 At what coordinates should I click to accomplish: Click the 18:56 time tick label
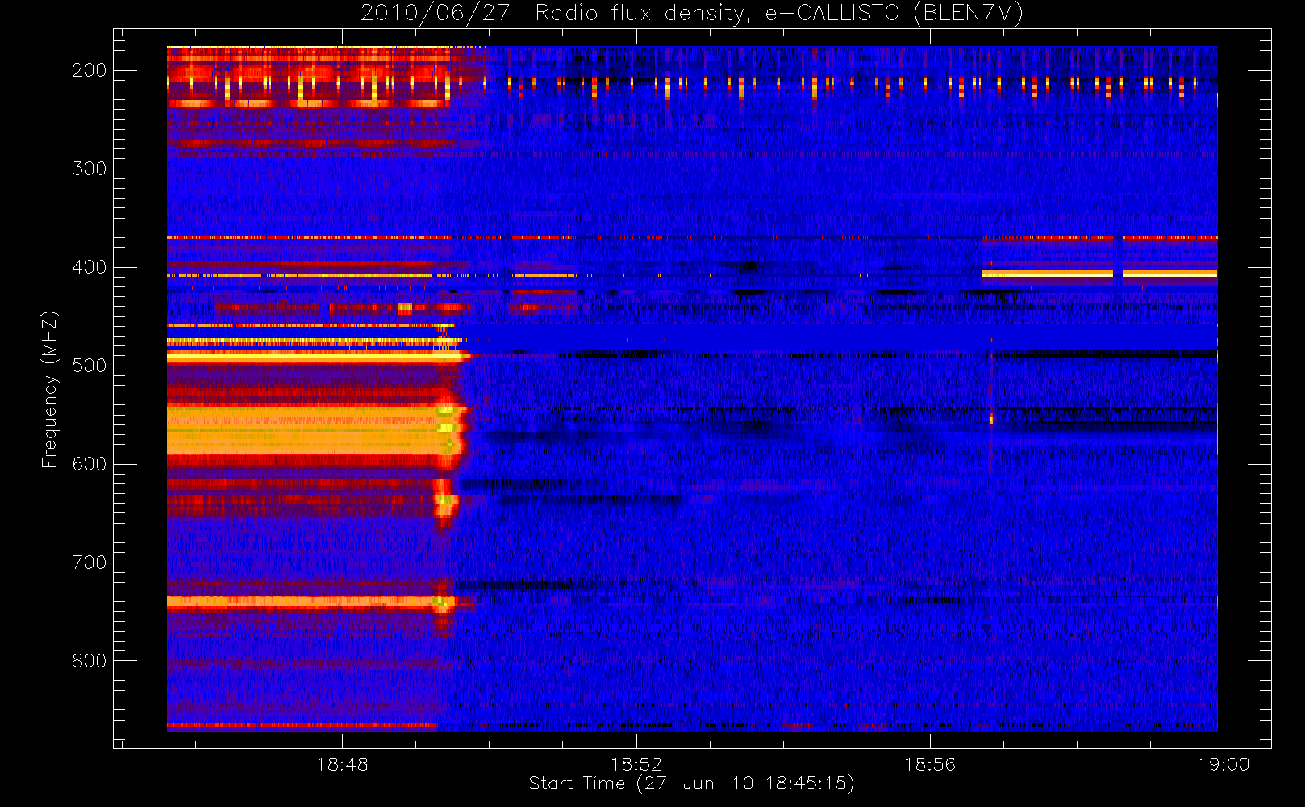930,764
